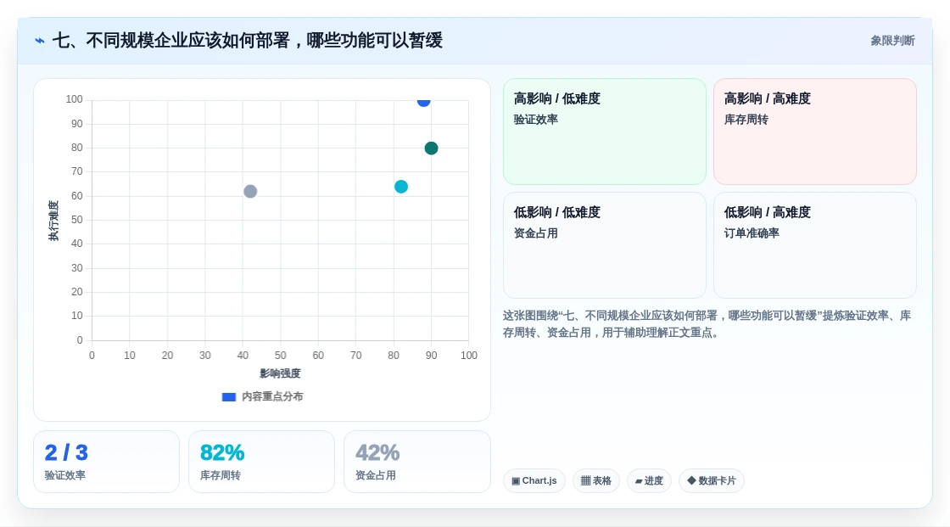Viewport: 950px width, 527px height.
Task: Open the 低影响 / 高难度 quadrant card
Action: pyautogui.click(x=815, y=245)
